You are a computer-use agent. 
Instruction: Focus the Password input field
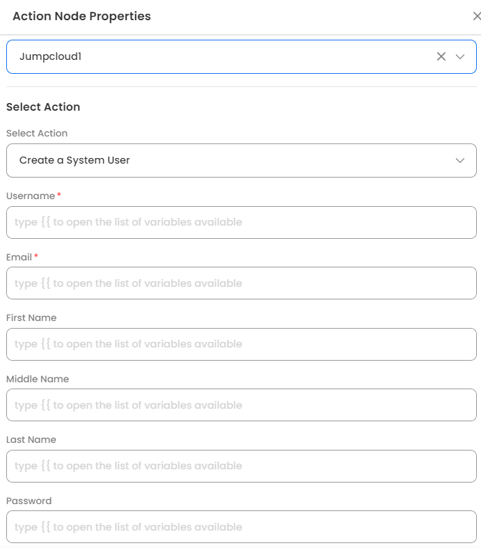241,527
